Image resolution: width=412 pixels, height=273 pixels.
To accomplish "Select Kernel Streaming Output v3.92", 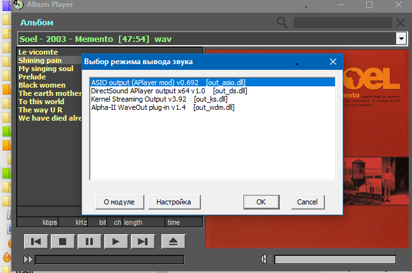I will point(212,99).
